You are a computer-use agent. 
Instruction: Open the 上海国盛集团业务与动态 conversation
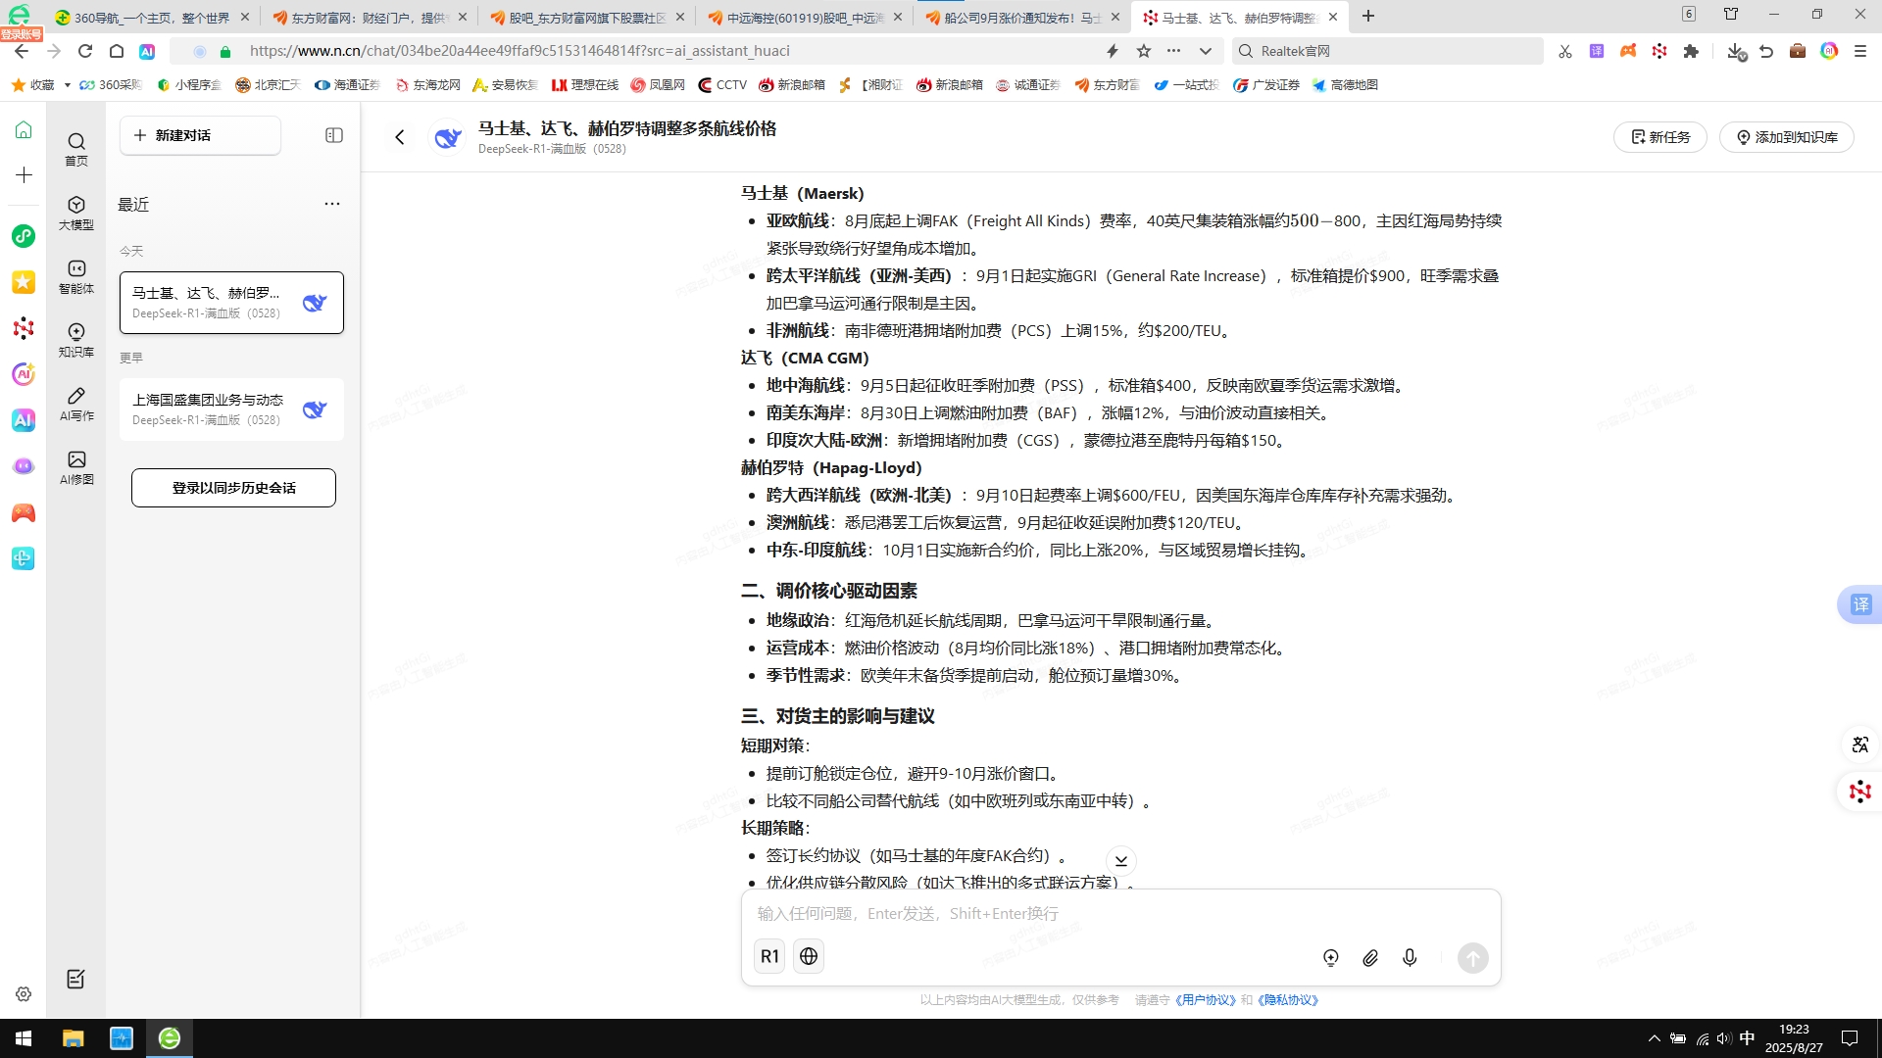(x=231, y=409)
